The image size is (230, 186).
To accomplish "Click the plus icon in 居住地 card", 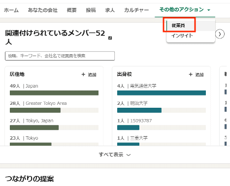I will click(x=83, y=74).
